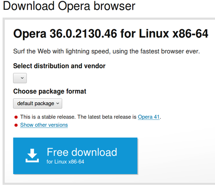The width and height of the screenshot is (215, 185).
Task: Click the chevron arrow in distribution selector
Action: [x=22, y=78]
